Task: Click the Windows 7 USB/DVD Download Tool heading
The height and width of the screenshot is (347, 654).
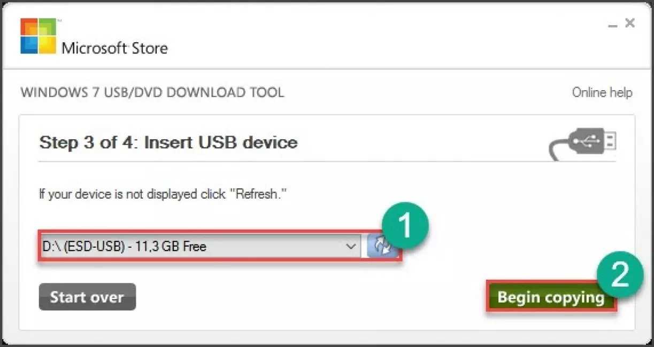Action: pyautogui.click(x=152, y=92)
